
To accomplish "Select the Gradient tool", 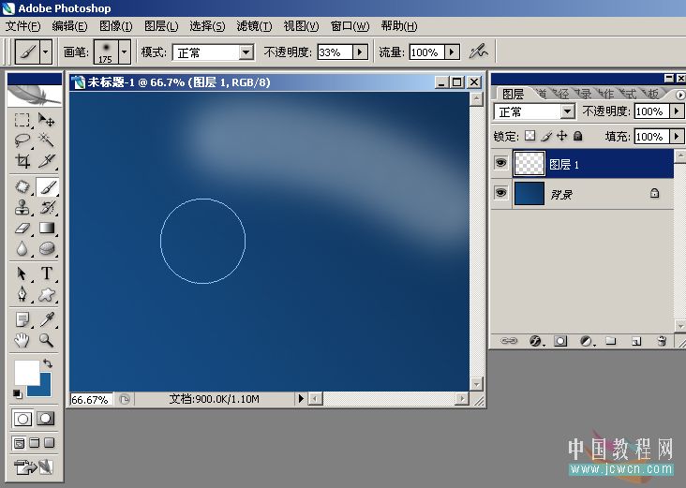I will 46,228.
